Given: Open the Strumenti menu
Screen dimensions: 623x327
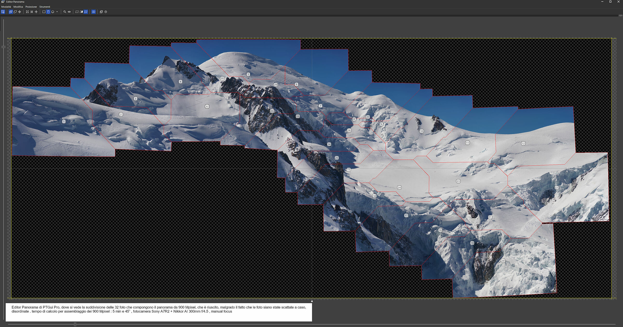Looking at the screenshot, I should (x=45, y=6).
